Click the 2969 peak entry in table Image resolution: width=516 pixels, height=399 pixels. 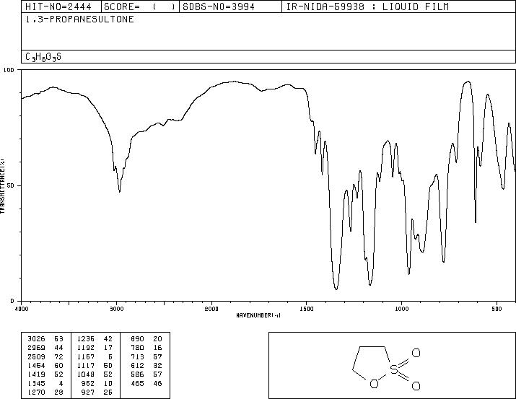click(45, 348)
